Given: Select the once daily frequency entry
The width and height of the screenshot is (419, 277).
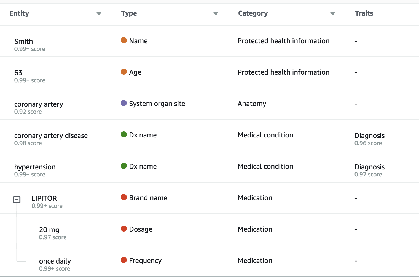Looking at the screenshot, I should pyautogui.click(x=55, y=261).
